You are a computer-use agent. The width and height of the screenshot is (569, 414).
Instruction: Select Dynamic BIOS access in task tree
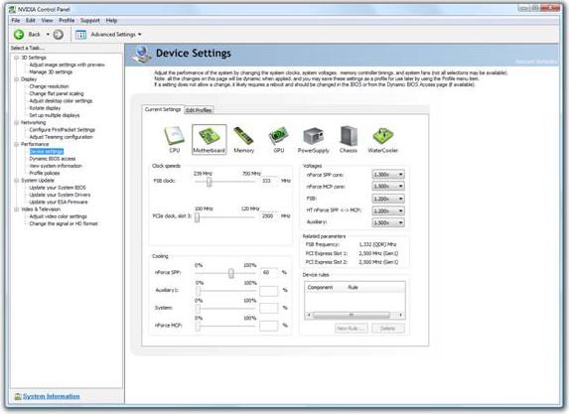pyautogui.click(x=53, y=159)
